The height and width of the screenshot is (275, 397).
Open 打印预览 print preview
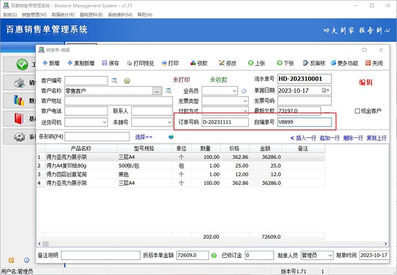(140, 63)
